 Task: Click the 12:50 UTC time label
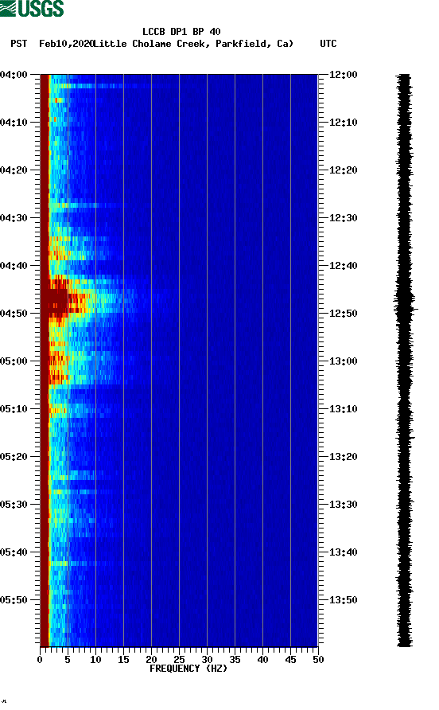344,314
